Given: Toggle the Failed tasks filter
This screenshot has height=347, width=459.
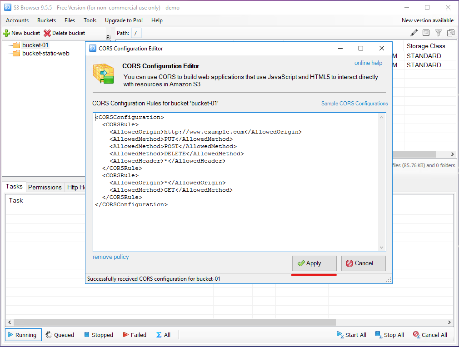Looking at the screenshot, I should [x=134, y=335].
